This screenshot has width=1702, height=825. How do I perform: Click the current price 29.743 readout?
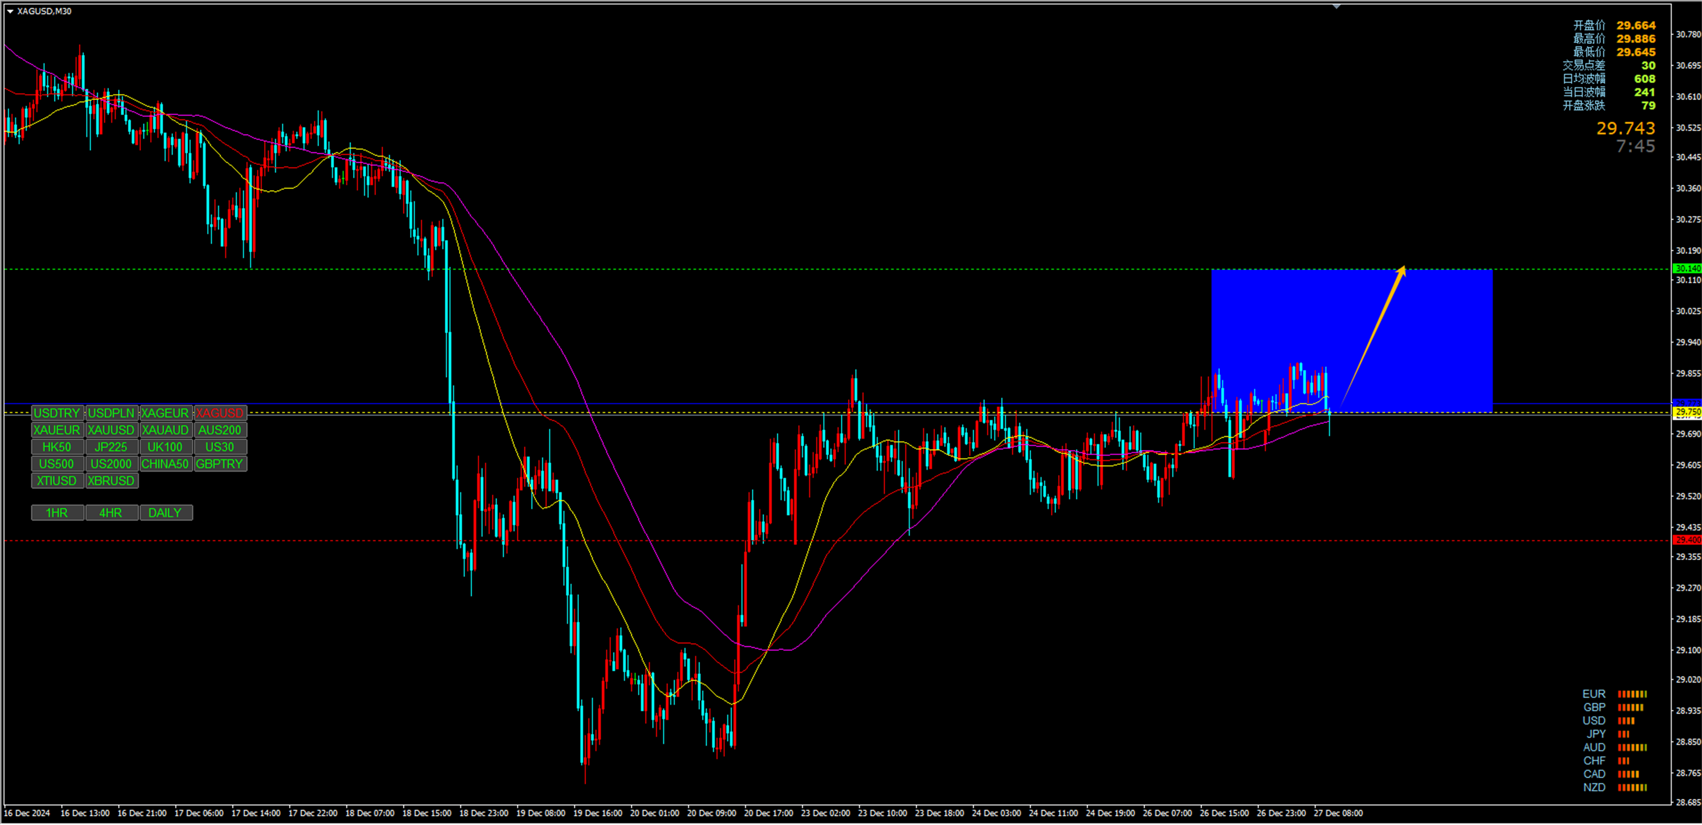click(1626, 128)
